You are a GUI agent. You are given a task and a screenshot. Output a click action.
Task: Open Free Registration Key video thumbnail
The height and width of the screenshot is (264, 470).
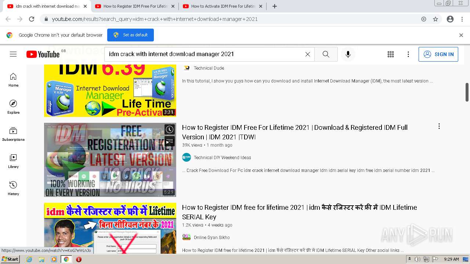click(x=110, y=160)
